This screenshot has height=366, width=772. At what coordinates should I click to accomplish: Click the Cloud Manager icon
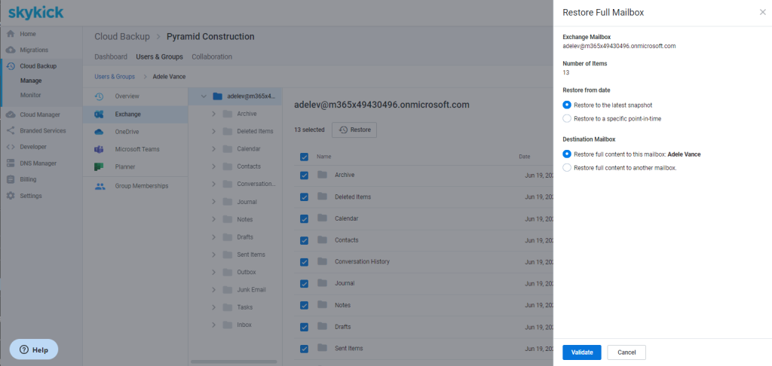click(11, 114)
